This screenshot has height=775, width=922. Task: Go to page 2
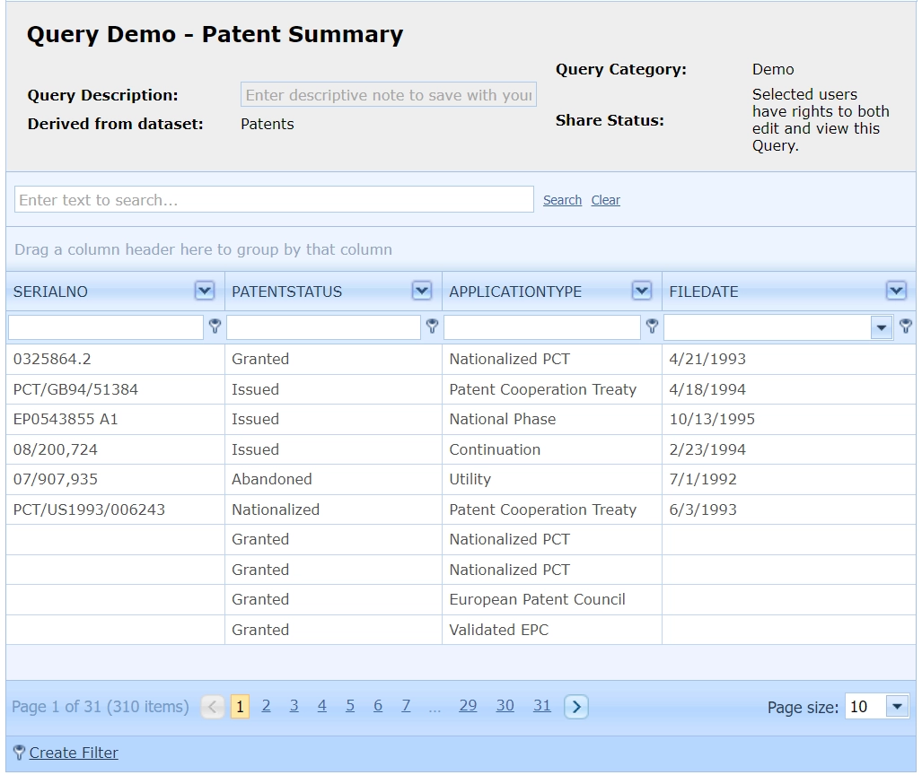[266, 706]
